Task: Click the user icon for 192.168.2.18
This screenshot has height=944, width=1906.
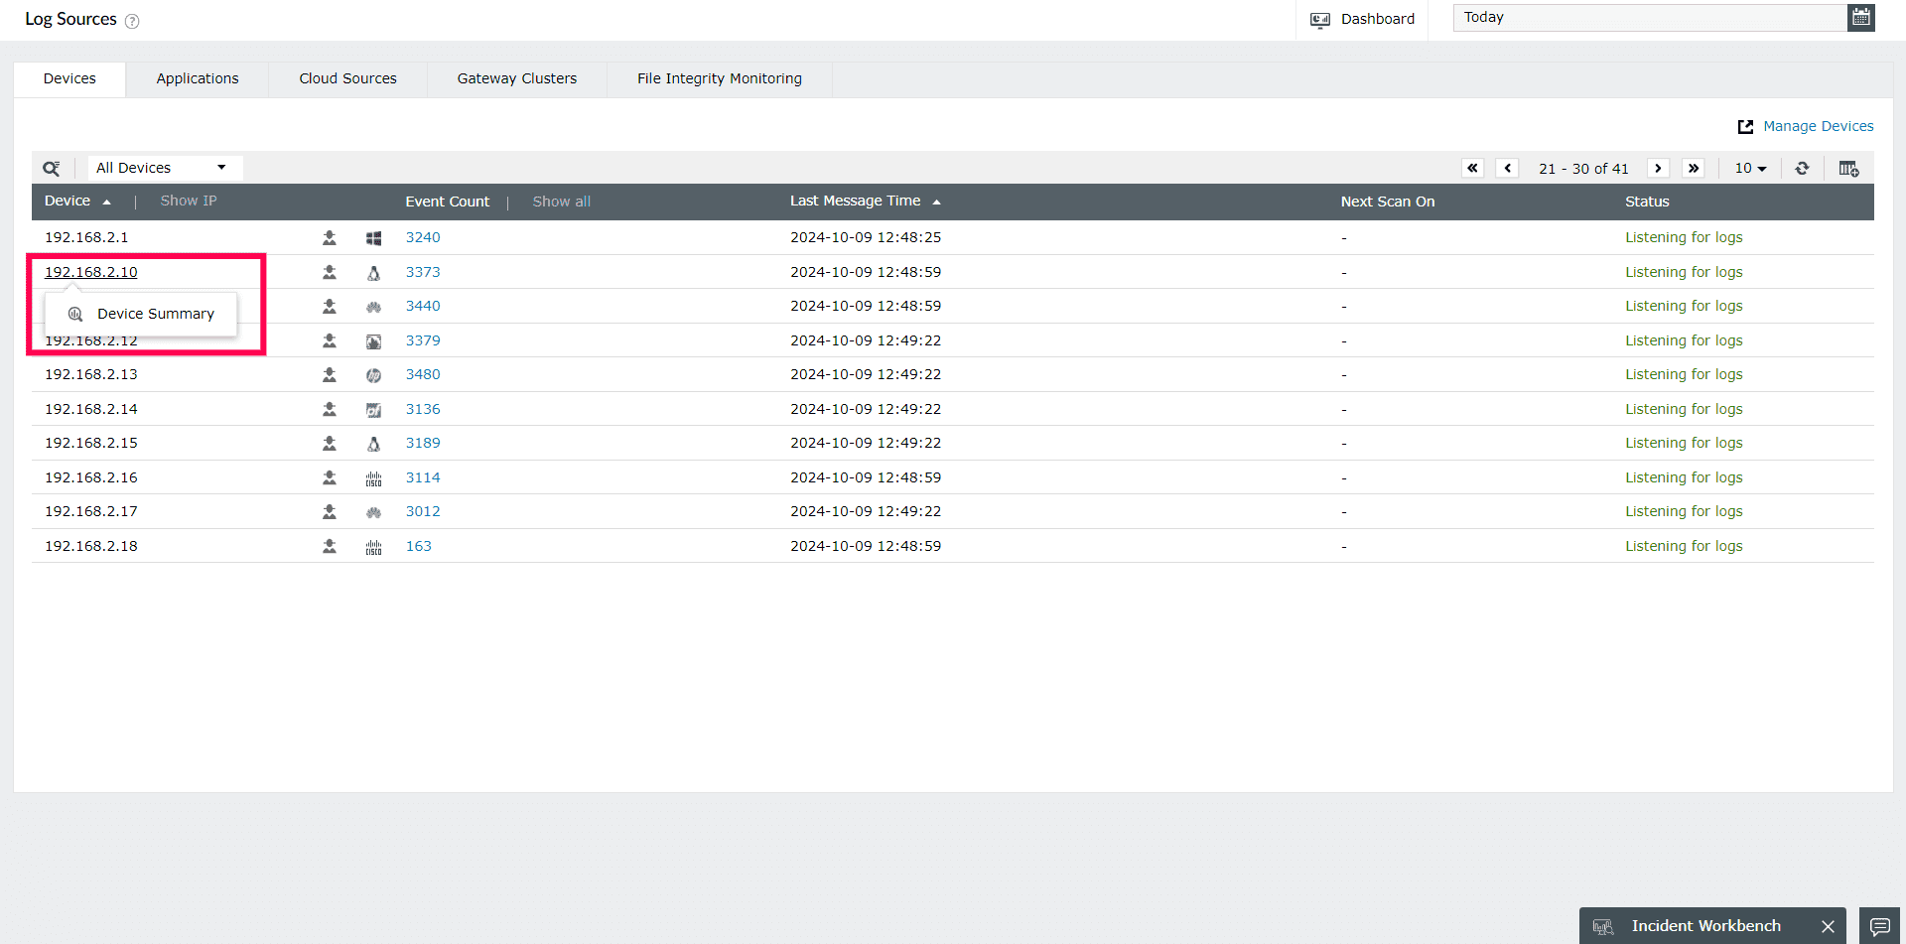Action: tap(330, 546)
